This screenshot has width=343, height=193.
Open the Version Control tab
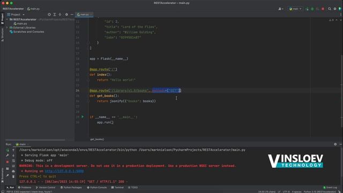point(46,188)
